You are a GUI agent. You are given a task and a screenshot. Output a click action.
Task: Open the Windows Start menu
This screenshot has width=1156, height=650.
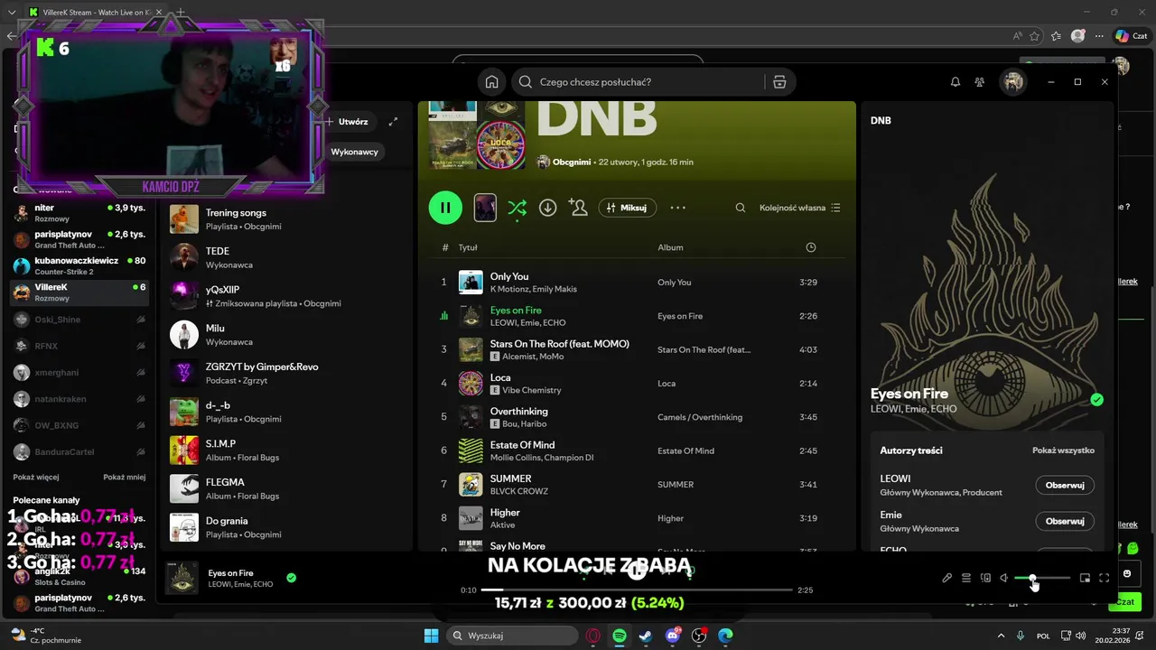tap(432, 636)
